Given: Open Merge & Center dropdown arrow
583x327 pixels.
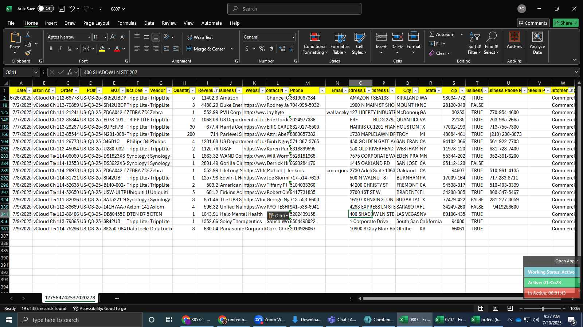Looking at the screenshot, I should (x=232, y=49).
